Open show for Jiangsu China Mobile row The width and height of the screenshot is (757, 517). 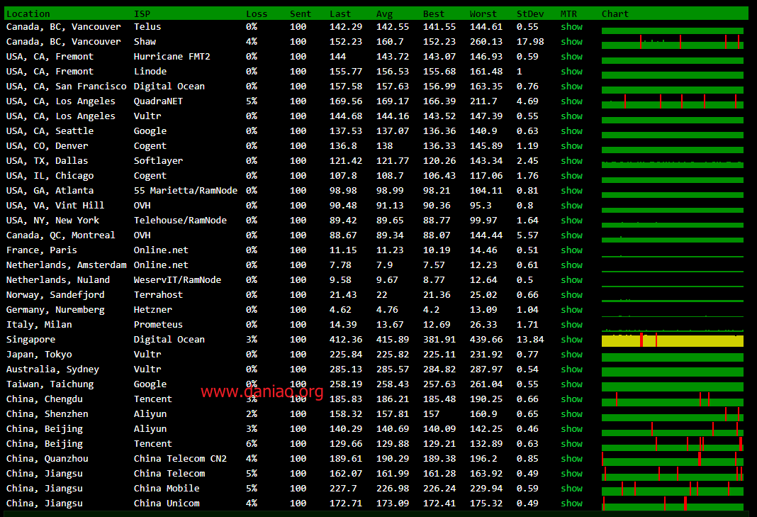(x=571, y=489)
